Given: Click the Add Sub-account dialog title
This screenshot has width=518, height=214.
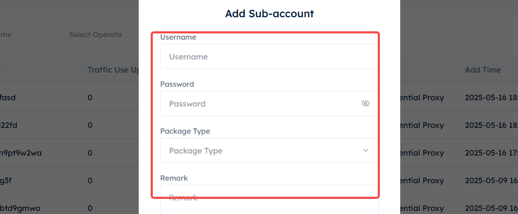Looking at the screenshot, I should (x=269, y=14).
